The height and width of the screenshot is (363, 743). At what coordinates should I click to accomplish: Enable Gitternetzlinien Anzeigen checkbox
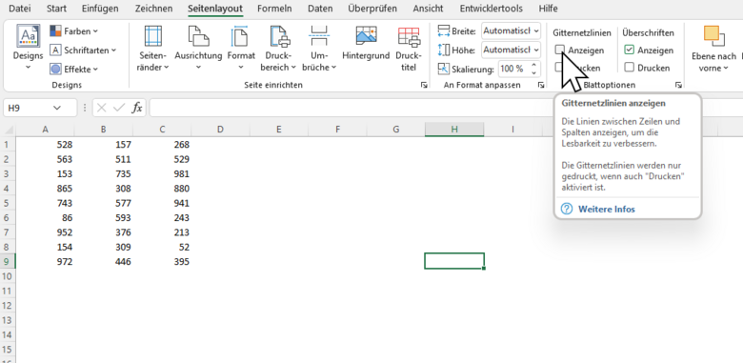click(560, 50)
